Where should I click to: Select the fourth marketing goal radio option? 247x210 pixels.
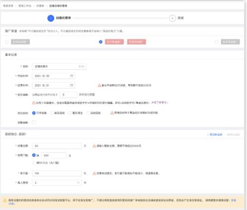point(88,113)
